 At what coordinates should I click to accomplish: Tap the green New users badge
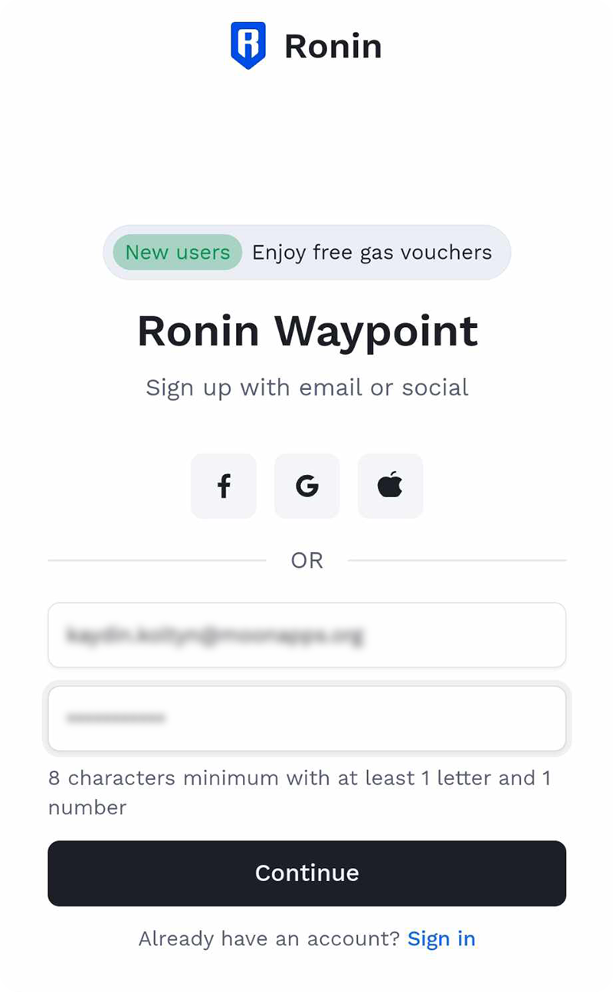click(178, 252)
